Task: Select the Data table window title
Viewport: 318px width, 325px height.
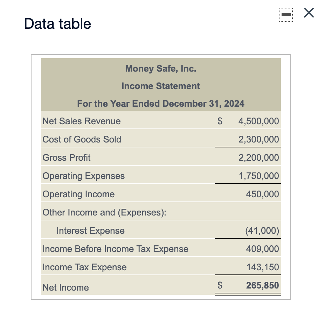Action: 57,24
